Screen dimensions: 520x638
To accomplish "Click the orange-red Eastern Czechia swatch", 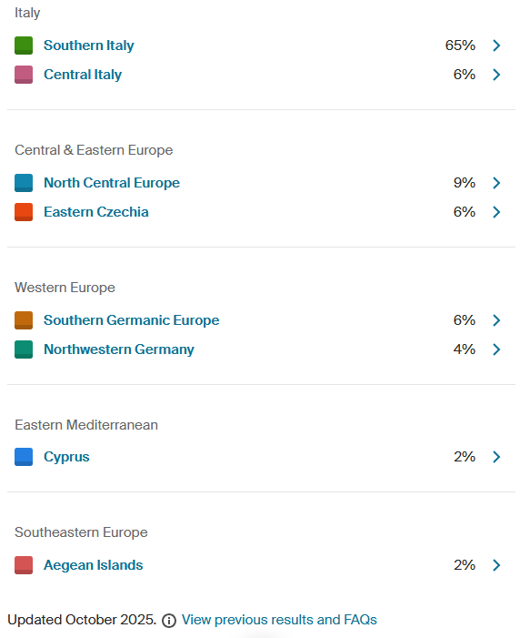I will click(x=24, y=212).
